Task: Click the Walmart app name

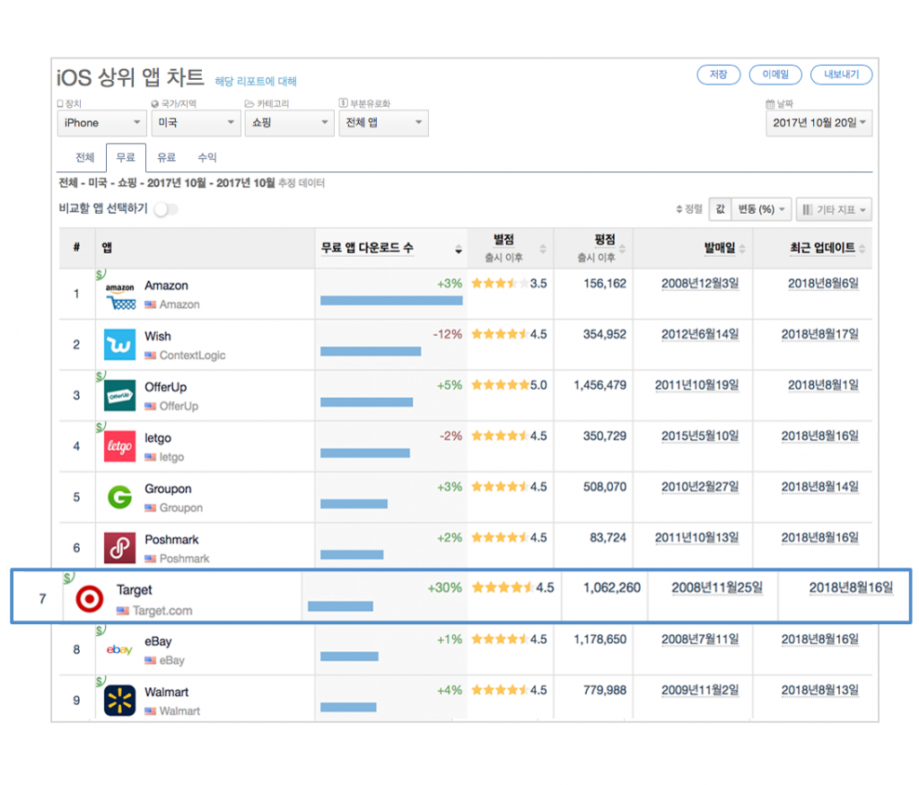Action: click(166, 692)
